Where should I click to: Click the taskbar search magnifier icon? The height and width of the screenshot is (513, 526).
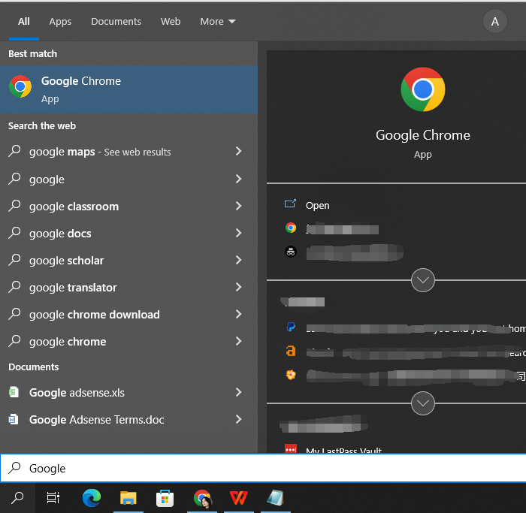pos(17,497)
